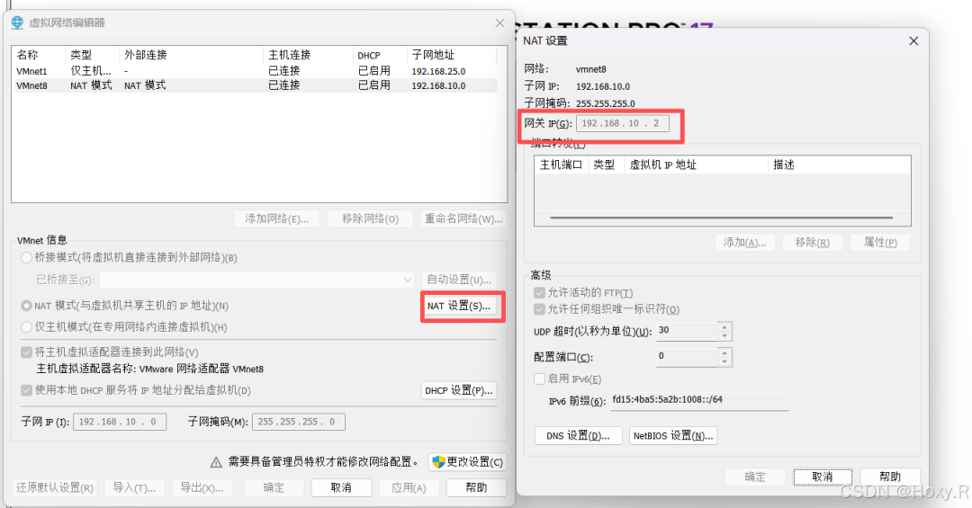Click 添加网络(E)... button
Viewport: 972px width, 508px height.
point(276,218)
